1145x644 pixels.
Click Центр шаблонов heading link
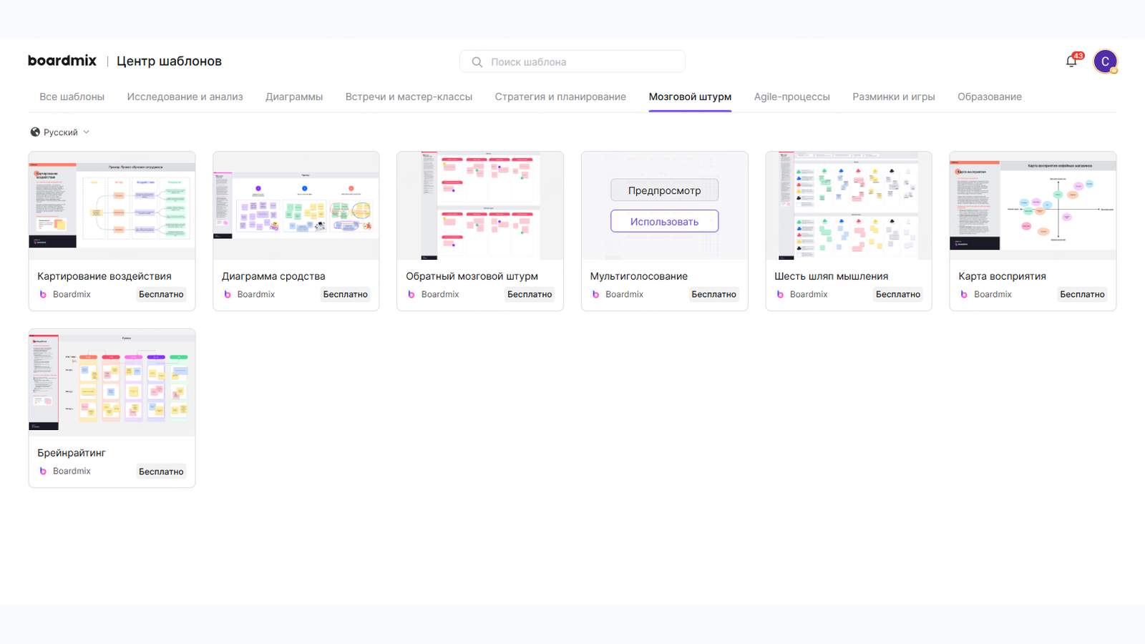169,62
